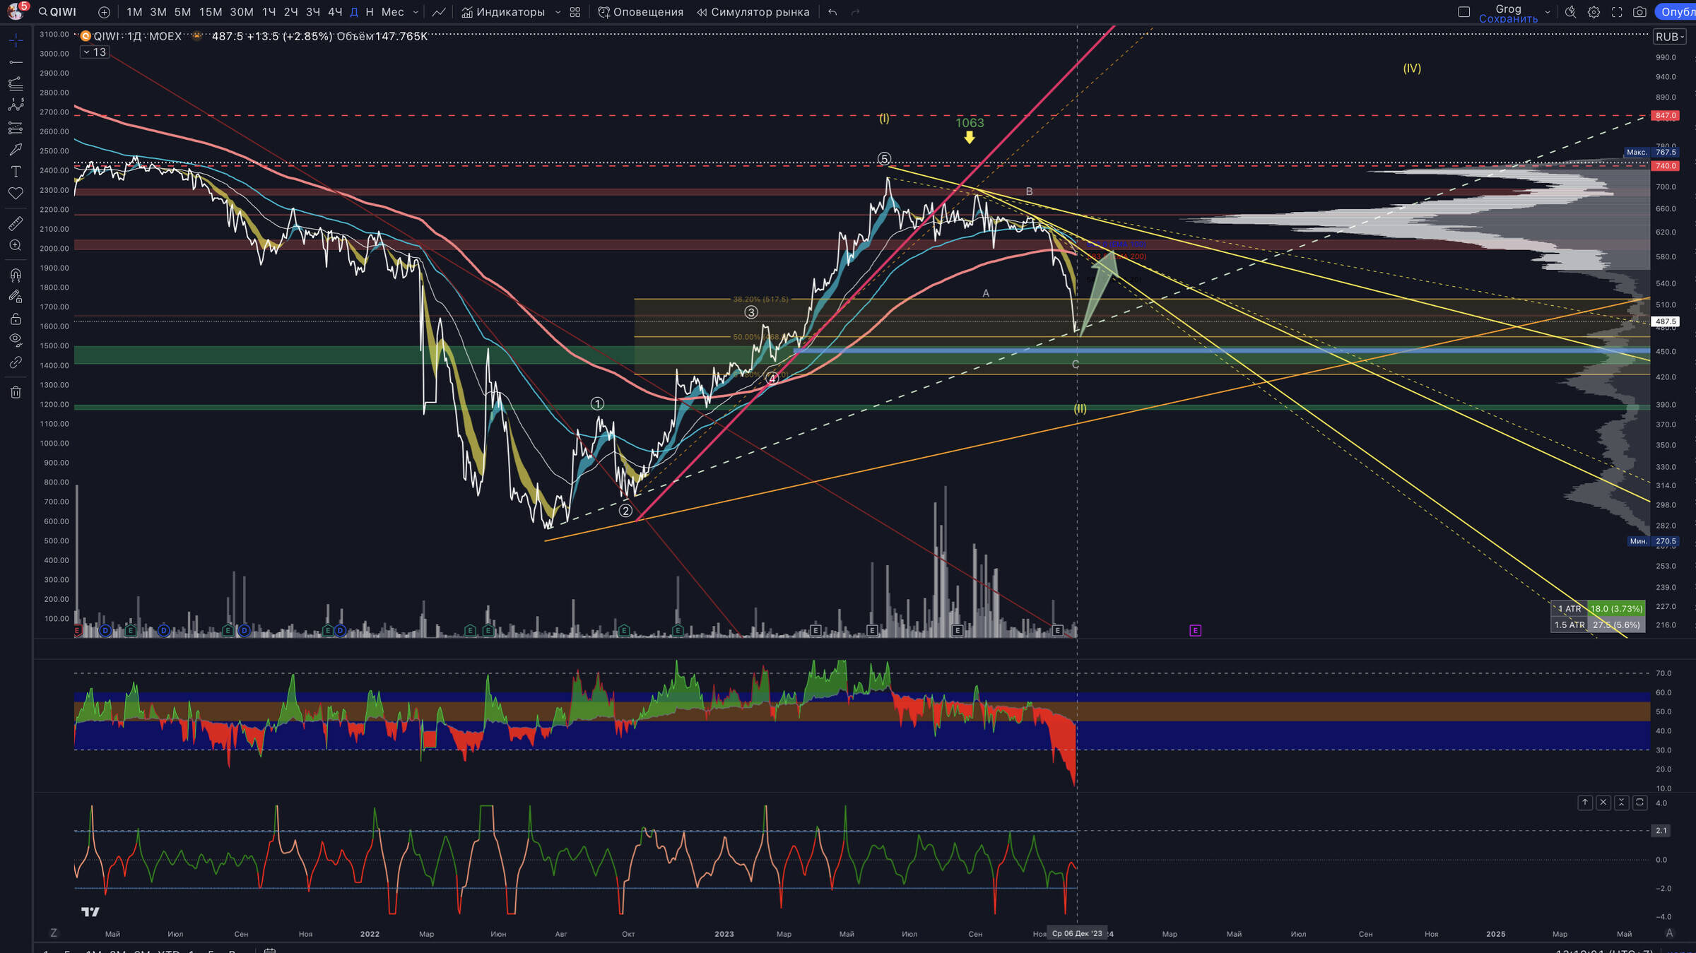
Task: Toggle hide all drawings eye icon
Action: pyautogui.click(x=16, y=340)
